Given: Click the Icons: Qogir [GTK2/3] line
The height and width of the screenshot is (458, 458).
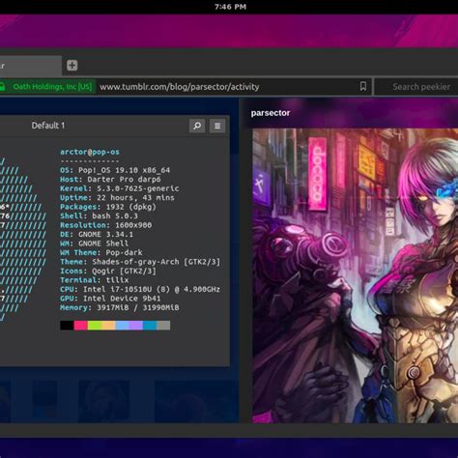Looking at the screenshot, I should coord(108,271).
